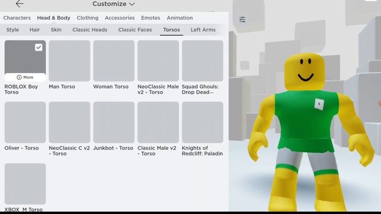Viewport: 381px width, 214px height.
Task: Select Squad Ghouls: Drop Dead torso thumbnail
Action: (202, 61)
